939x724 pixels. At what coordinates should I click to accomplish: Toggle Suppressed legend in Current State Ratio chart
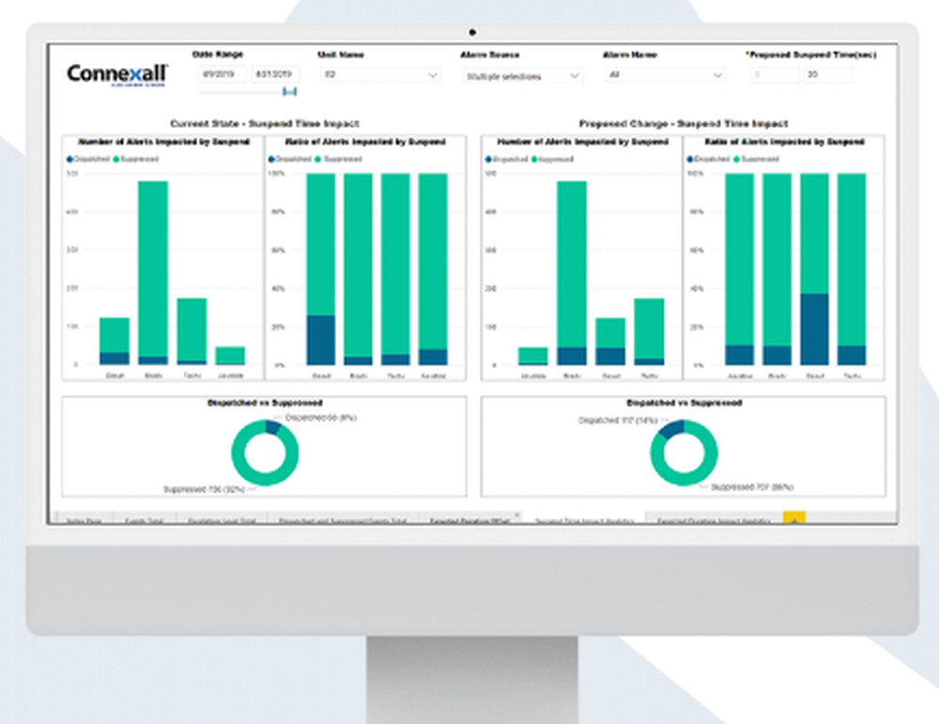click(339, 160)
